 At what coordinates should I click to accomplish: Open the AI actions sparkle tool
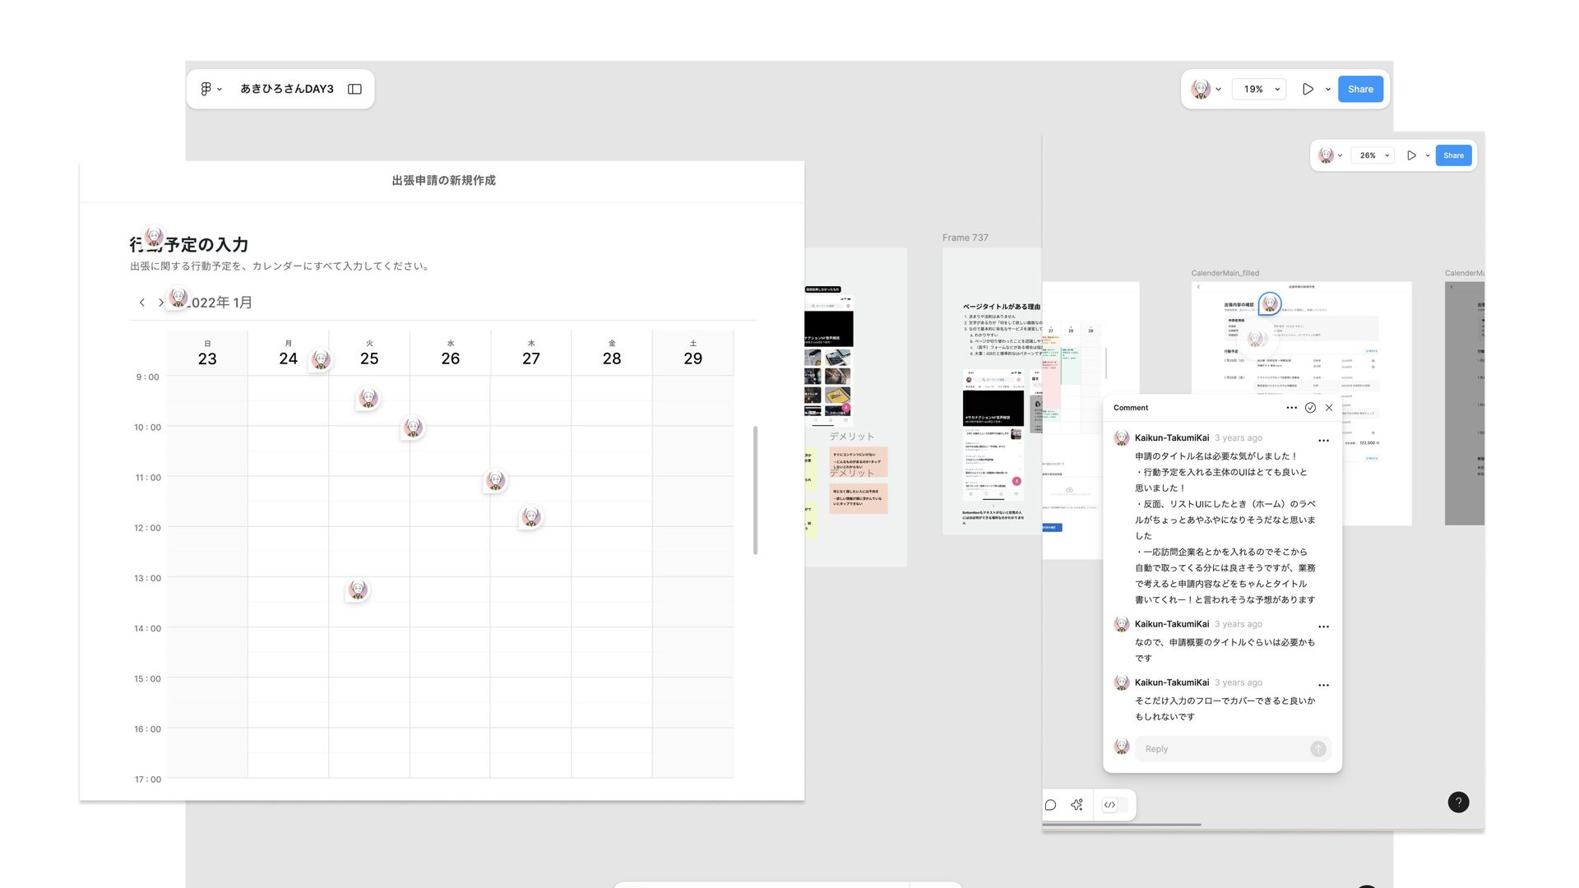pyautogui.click(x=1077, y=805)
